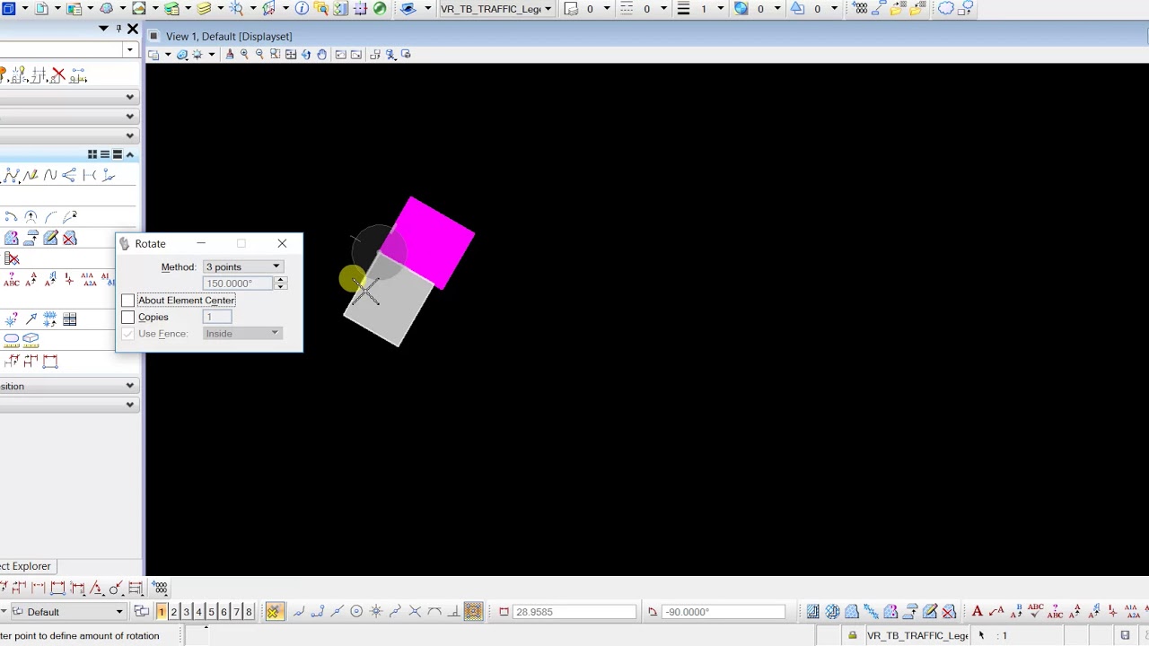Viewport: 1149px width, 646px height.
Task: Expand the first collapsed task section chevron
Action: point(129,97)
